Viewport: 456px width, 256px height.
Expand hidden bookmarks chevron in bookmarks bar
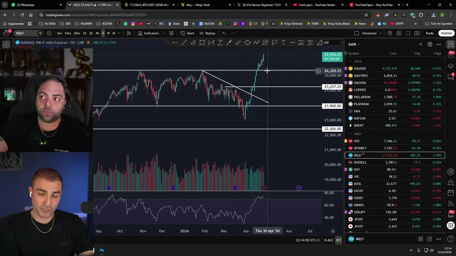[415, 24]
